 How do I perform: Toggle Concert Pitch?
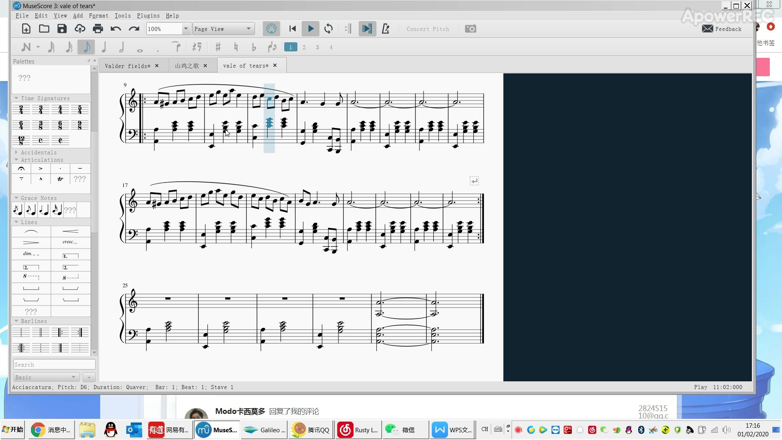pos(428,29)
